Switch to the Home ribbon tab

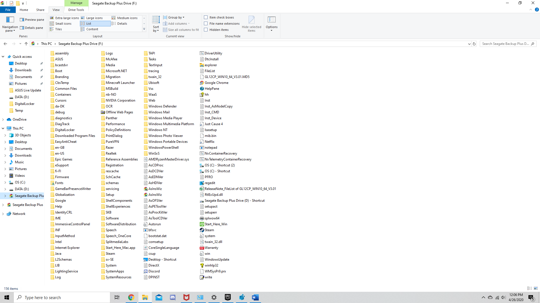[24, 10]
